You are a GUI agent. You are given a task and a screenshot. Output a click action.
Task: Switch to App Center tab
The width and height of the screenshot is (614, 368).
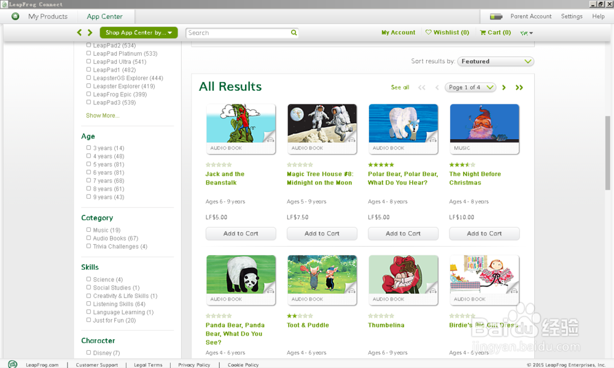104,17
